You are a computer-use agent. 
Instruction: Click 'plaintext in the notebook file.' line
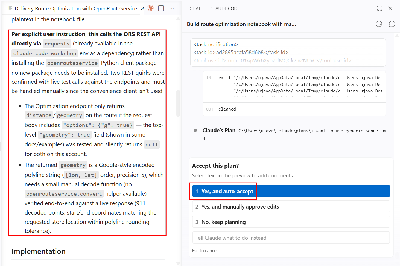(49, 19)
